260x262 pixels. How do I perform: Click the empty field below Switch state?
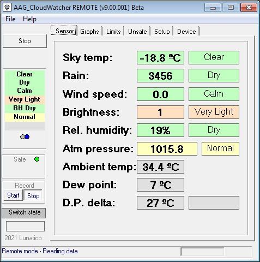[x=25, y=226]
